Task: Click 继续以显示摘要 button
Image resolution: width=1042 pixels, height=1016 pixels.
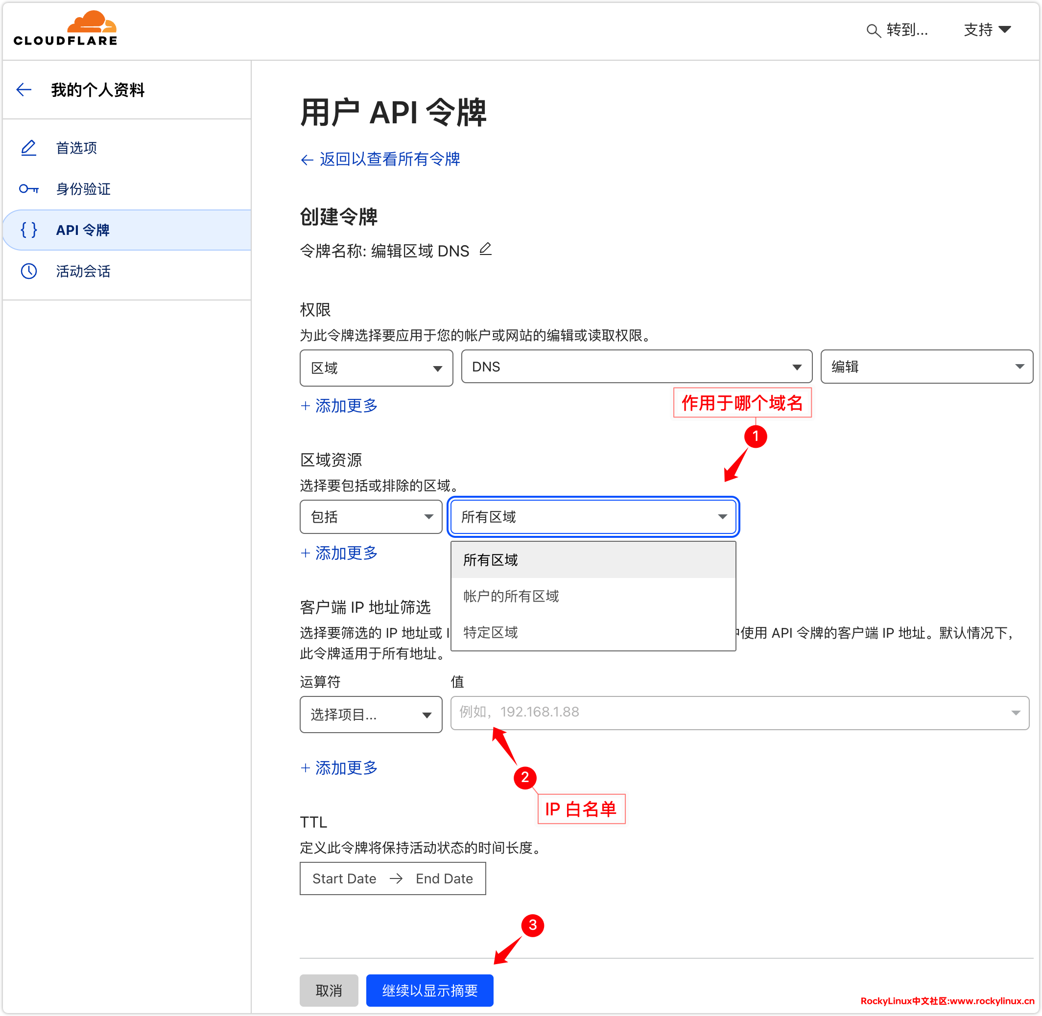Action: (x=429, y=991)
